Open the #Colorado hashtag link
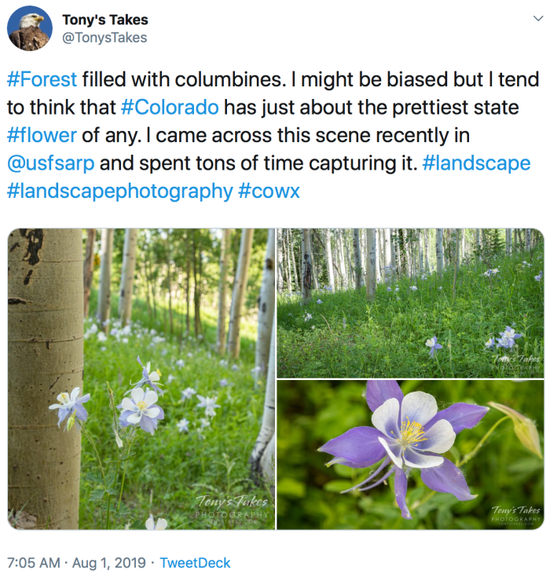 pos(169,107)
